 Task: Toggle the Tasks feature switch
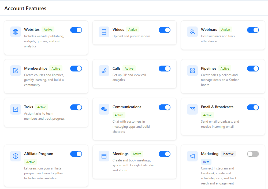76,107
